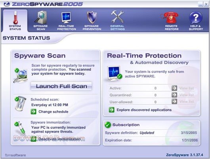
Task: Click the arrow icon in Active row
Action: tap(174, 88)
